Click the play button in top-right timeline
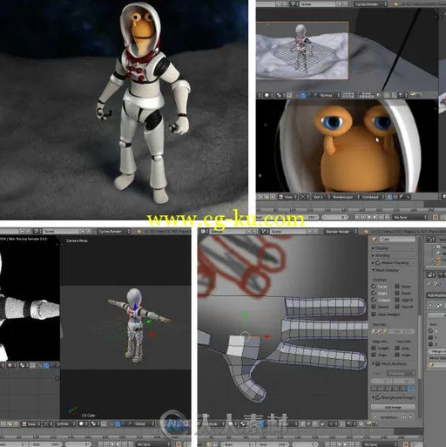 point(375,217)
